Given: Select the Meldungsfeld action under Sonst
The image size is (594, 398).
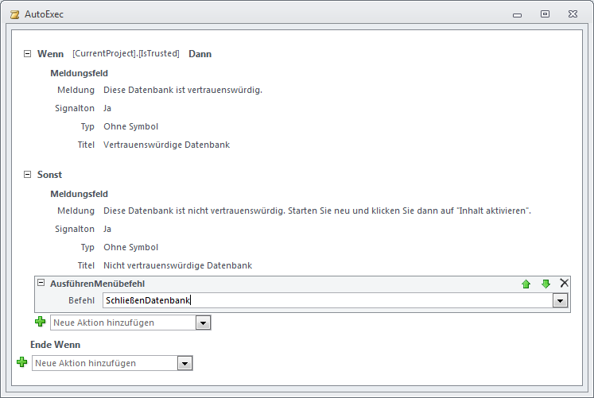Looking at the screenshot, I should click(x=79, y=194).
